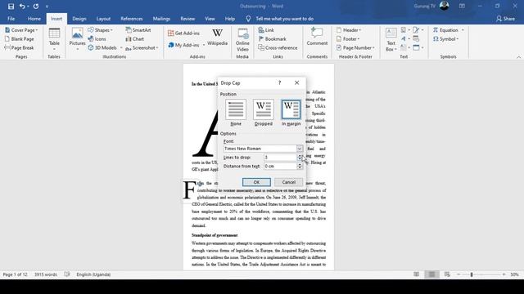Click the Object icon in Text group
The image size is (524, 294).
(416, 47)
